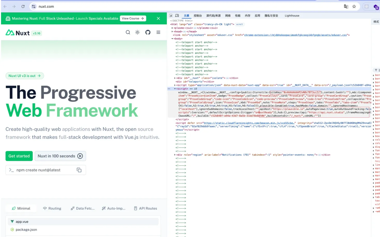Collapse the body element node
The height and width of the screenshot is (237, 380).
click(172, 39)
